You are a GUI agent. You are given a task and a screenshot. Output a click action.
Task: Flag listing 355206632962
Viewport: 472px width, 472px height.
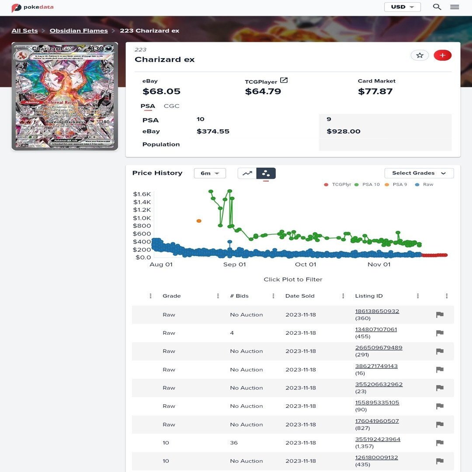point(440,388)
